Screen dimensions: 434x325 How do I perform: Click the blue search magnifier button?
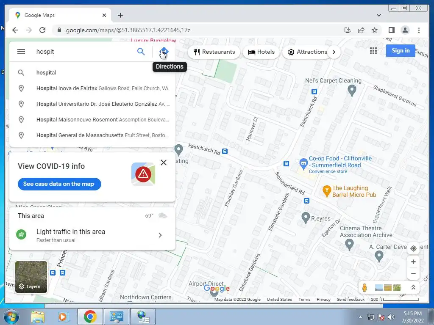point(141,51)
